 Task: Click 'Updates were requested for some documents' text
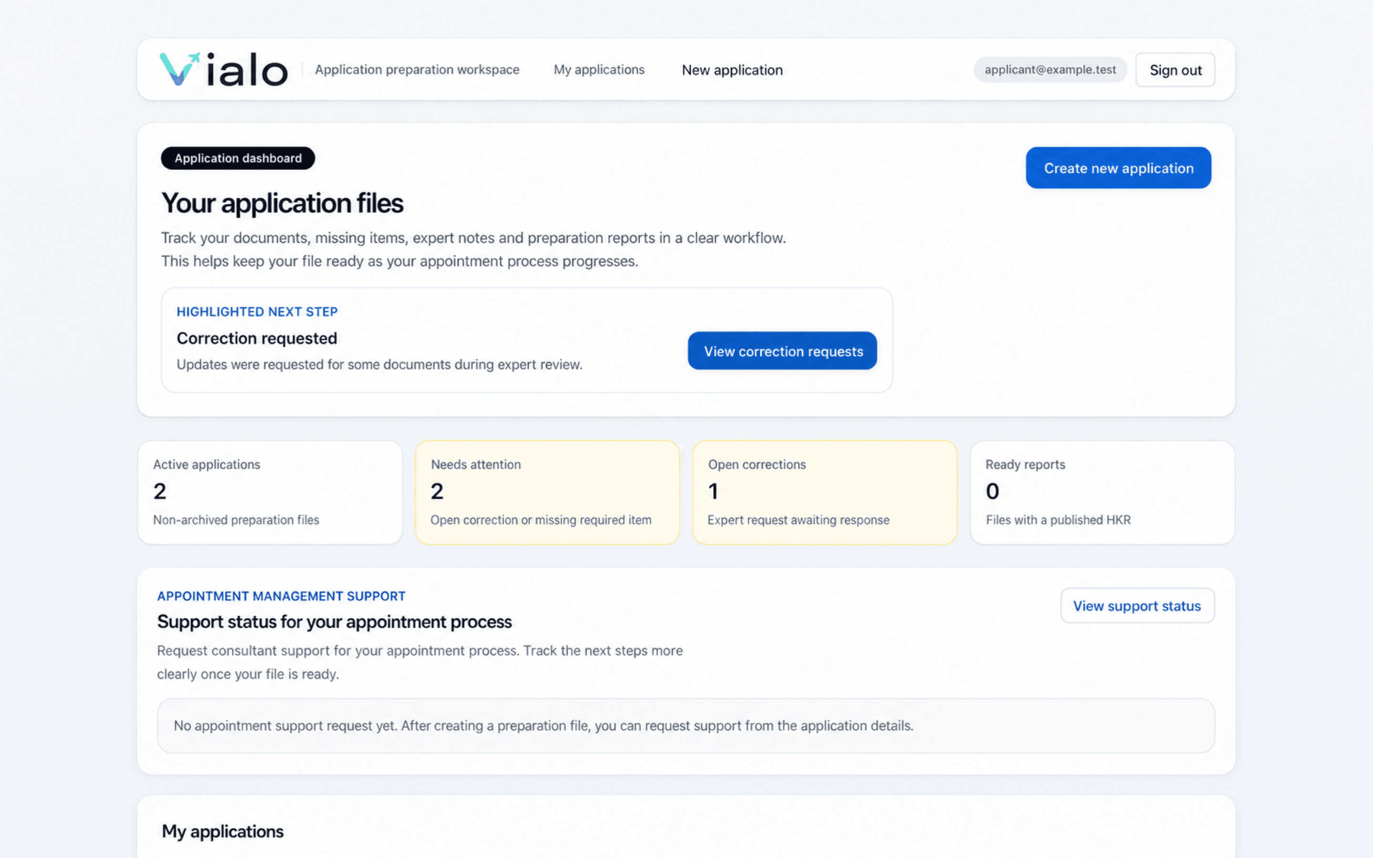[379, 364]
